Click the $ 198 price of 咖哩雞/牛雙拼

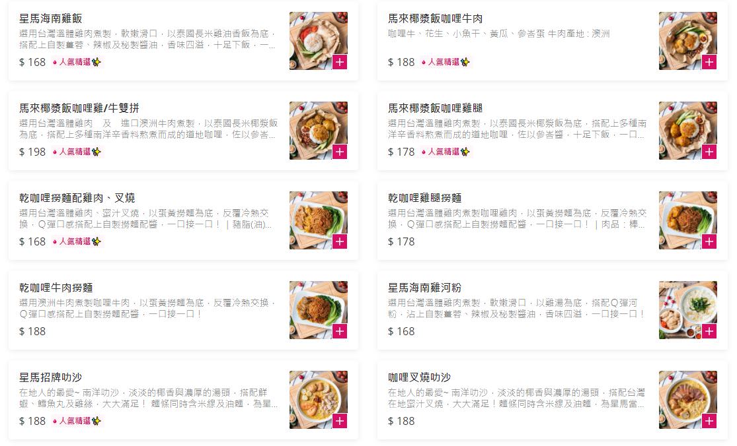(x=32, y=152)
